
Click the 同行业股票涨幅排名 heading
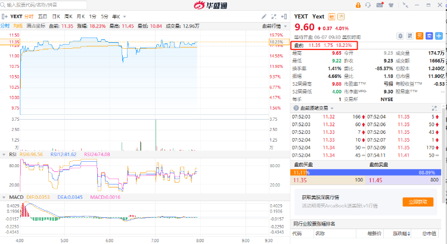pyautogui.click(x=314, y=224)
